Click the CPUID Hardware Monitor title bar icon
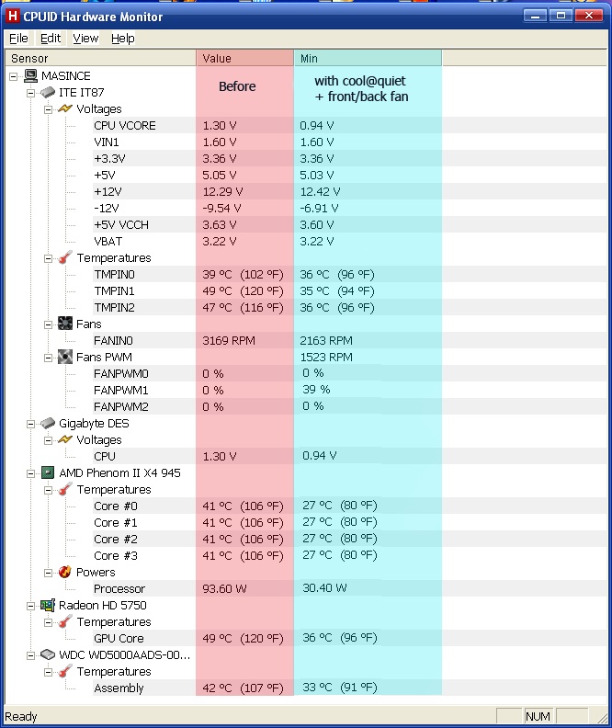 coord(13,17)
